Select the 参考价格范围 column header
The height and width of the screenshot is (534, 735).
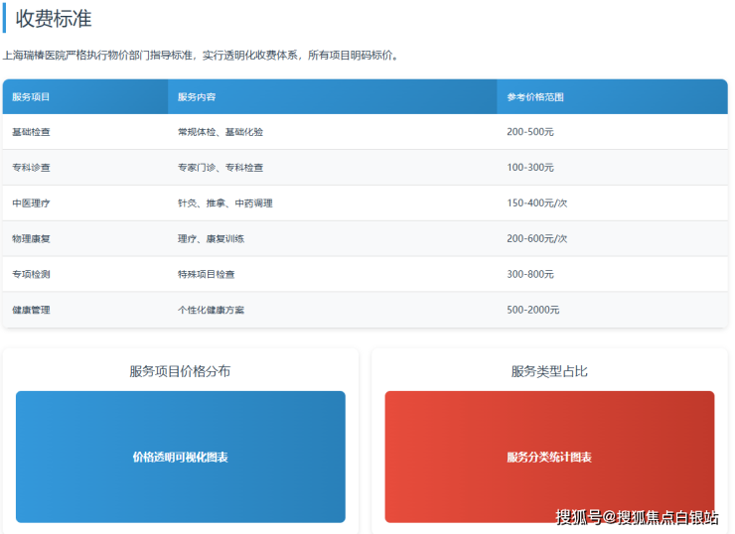point(535,97)
